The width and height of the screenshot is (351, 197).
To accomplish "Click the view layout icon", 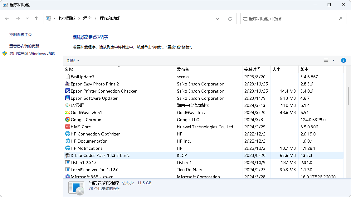I will coord(326,60).
